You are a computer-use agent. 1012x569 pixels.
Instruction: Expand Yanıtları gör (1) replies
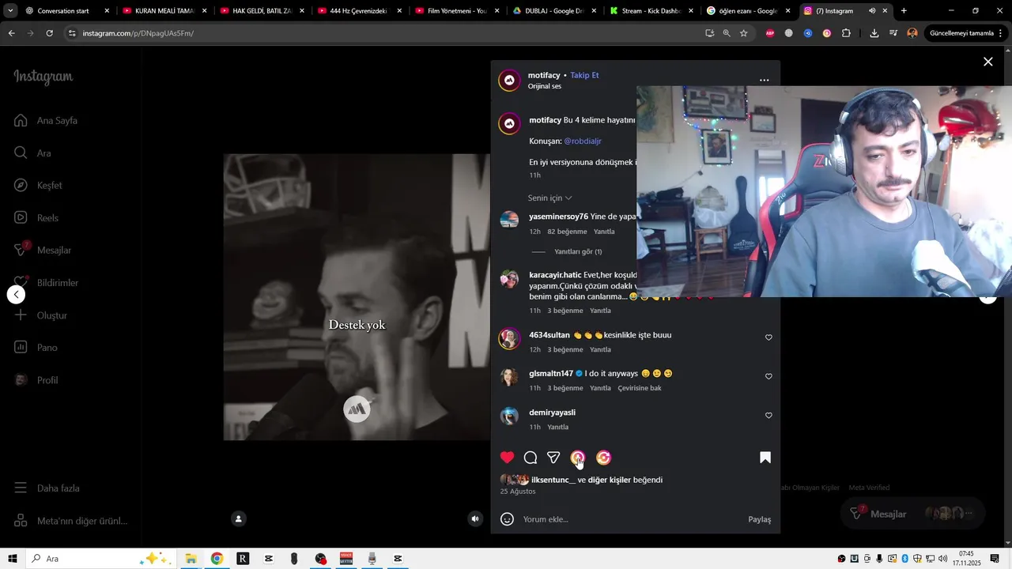tap(578, 251)
